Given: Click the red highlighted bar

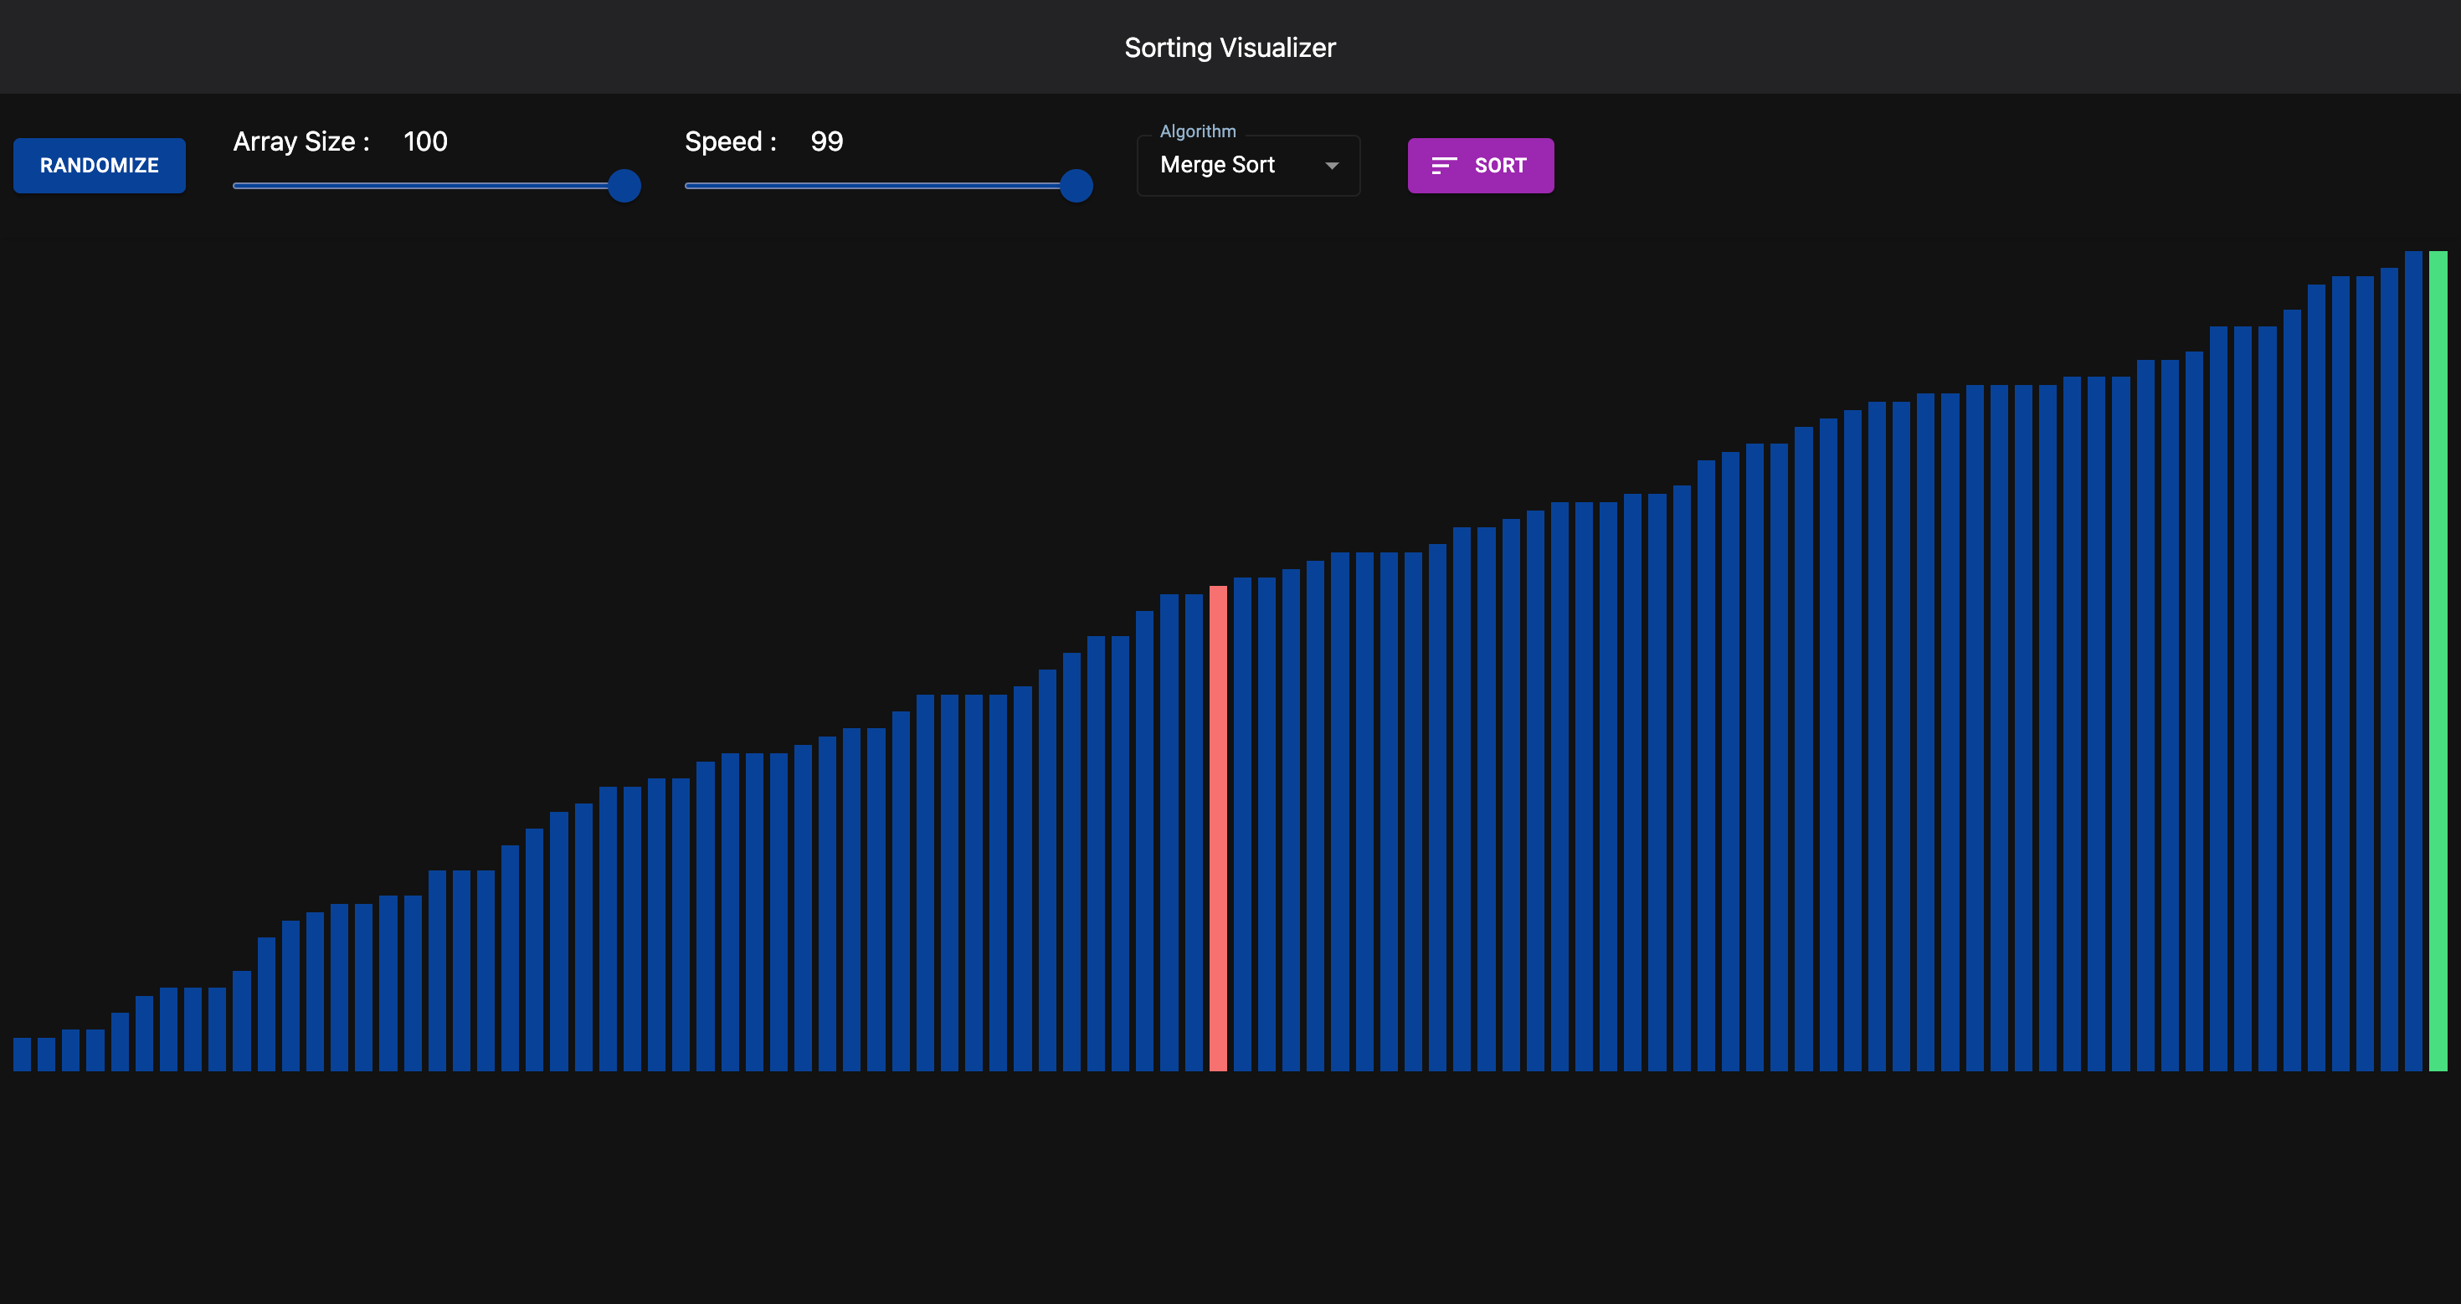Looking at the screenshot, I should tap(1218, 827).
